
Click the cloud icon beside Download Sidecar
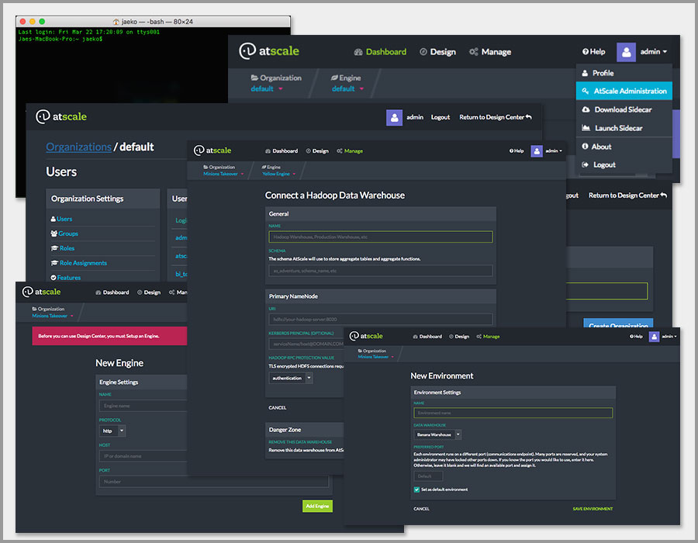point(586,109)
